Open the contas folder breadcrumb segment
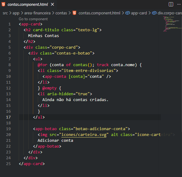Viewport: 182px width, 177px height. click(x=61, y=13)
